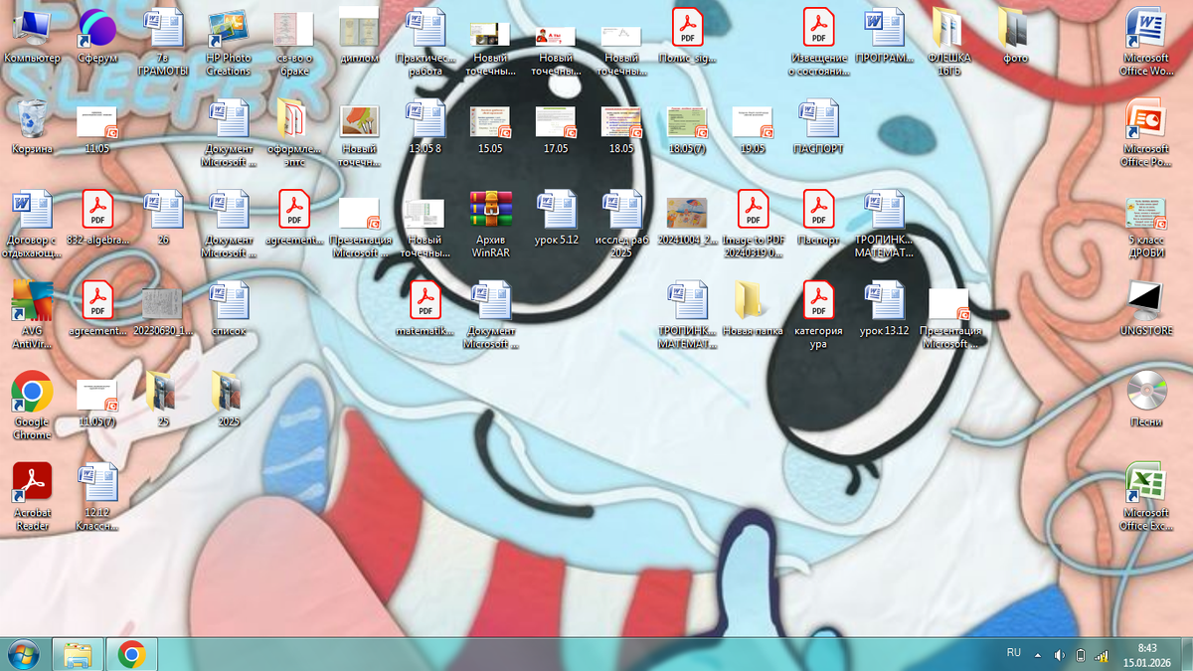Image resolution: width=1193 pixels, height=671 pixels.
Task: Open the UNGSTORE desktop icon
Action: click(1146, 308)
